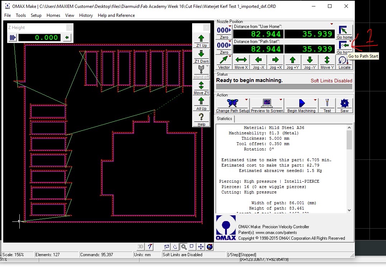Viewport: 386px width, 268px height.
Task: Jog the nozzle in -Y direction
Action: click(x=310, y=62)
